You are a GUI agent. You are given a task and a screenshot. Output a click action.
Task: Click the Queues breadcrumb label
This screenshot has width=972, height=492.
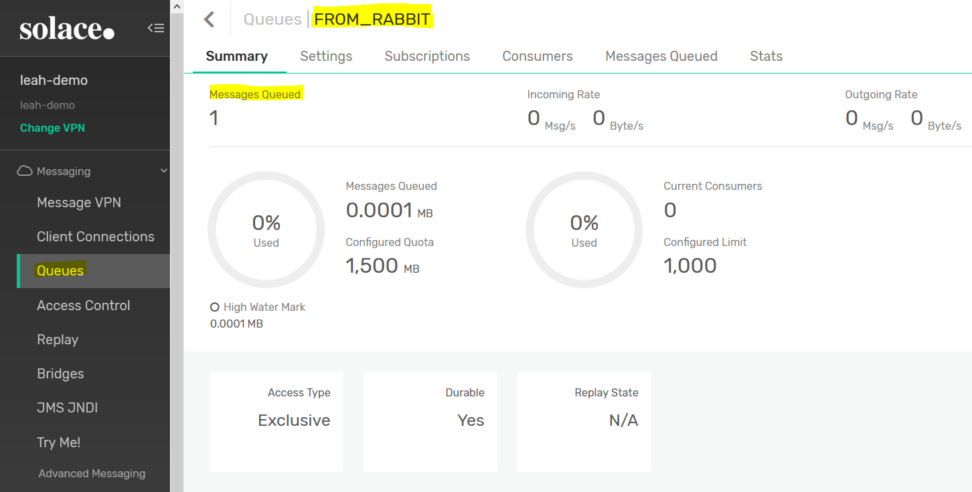click(x=272, y=19)
